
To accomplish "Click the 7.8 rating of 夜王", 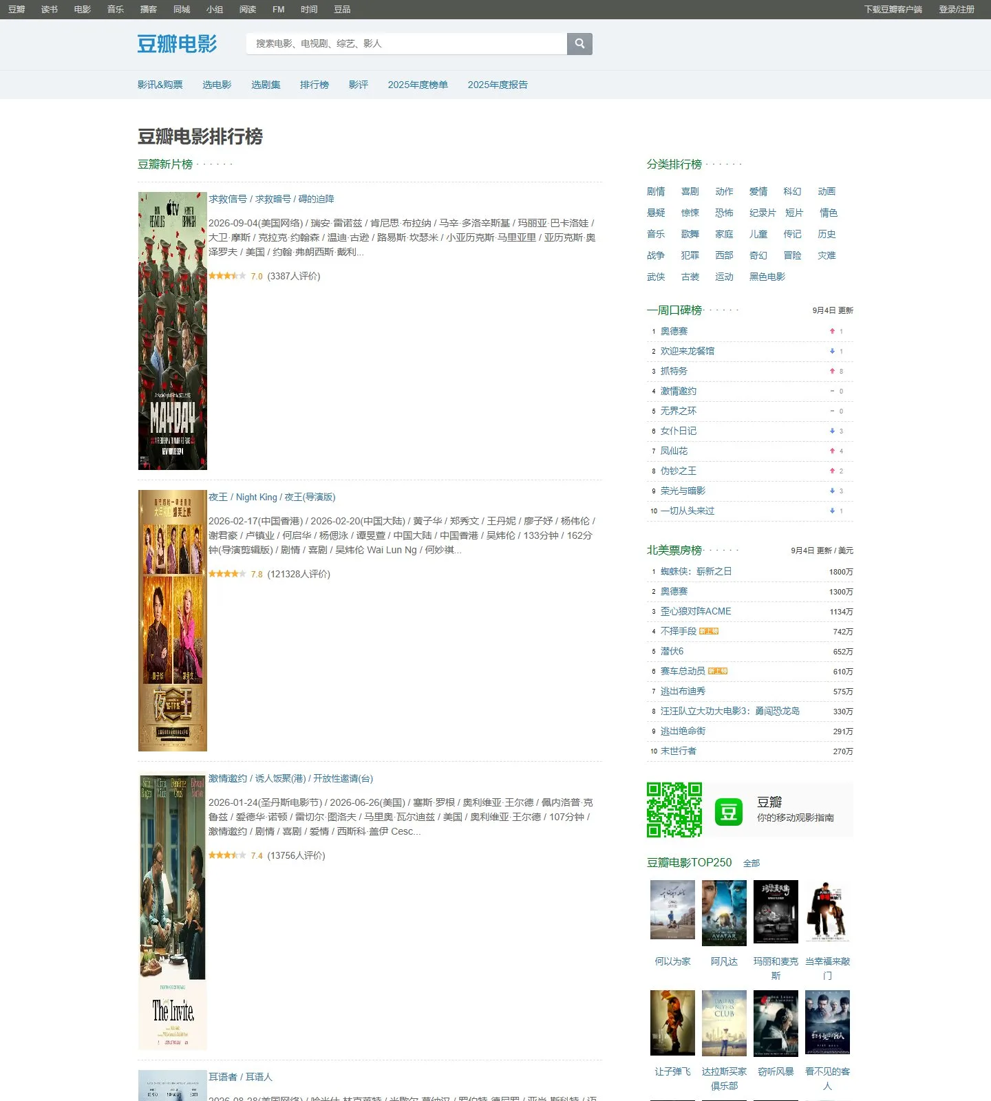I will pyautogui.click(x=257, y=575).
